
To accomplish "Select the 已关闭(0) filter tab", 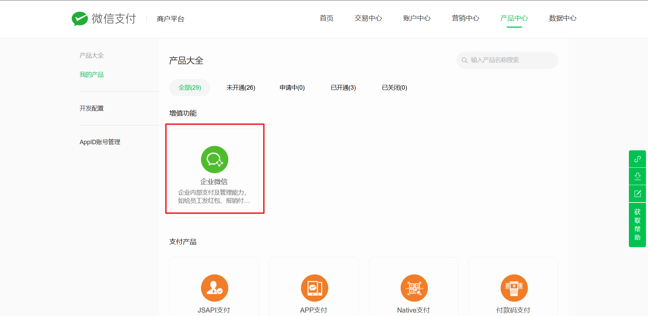I will point(394,88).
